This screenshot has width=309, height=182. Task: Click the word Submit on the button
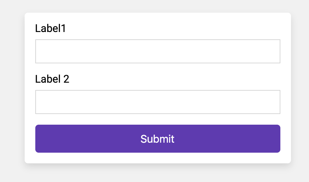[157, 139]
